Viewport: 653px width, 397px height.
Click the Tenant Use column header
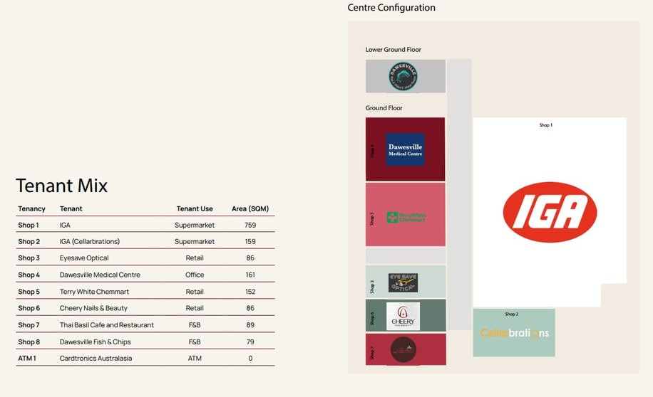(x=195, y=208)
